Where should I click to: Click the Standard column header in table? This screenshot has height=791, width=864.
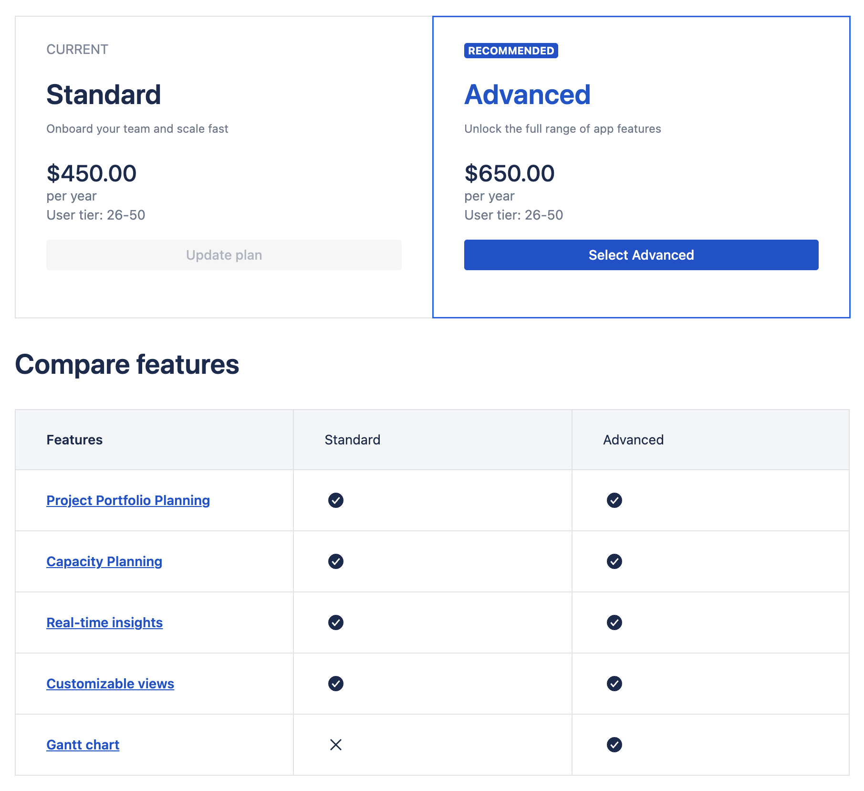click(352, 440)
